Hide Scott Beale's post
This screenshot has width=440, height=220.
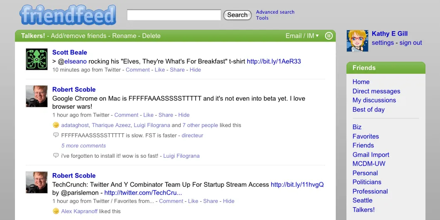[195, 70]
